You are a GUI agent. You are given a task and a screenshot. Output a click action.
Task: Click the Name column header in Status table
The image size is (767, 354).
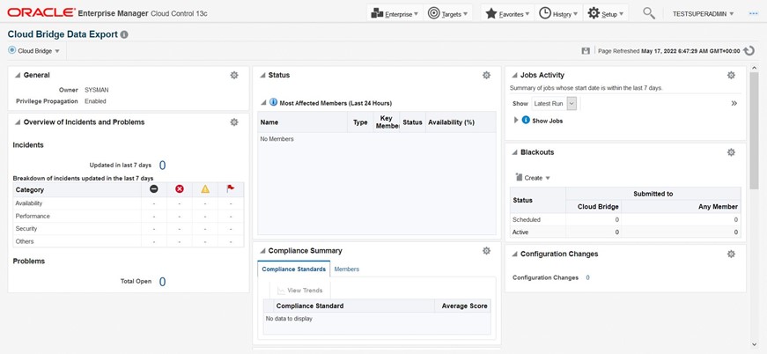click(302, 122)
